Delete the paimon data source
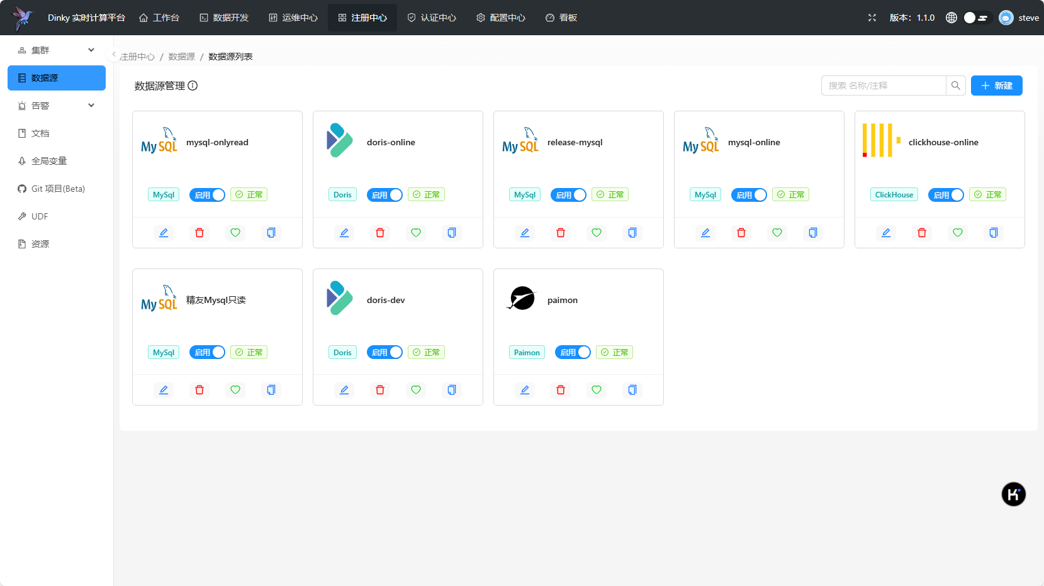 (x=561, y=390)
